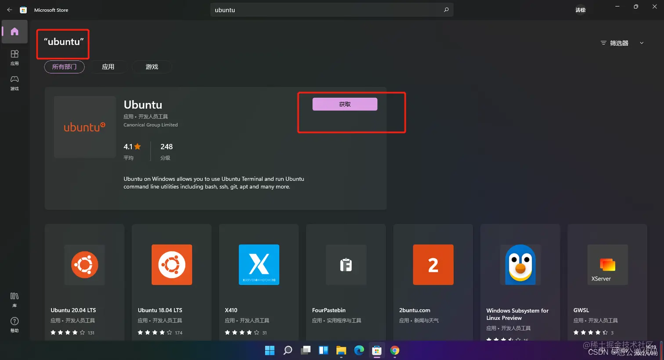Click the 248 ratings count

point(166,147)
